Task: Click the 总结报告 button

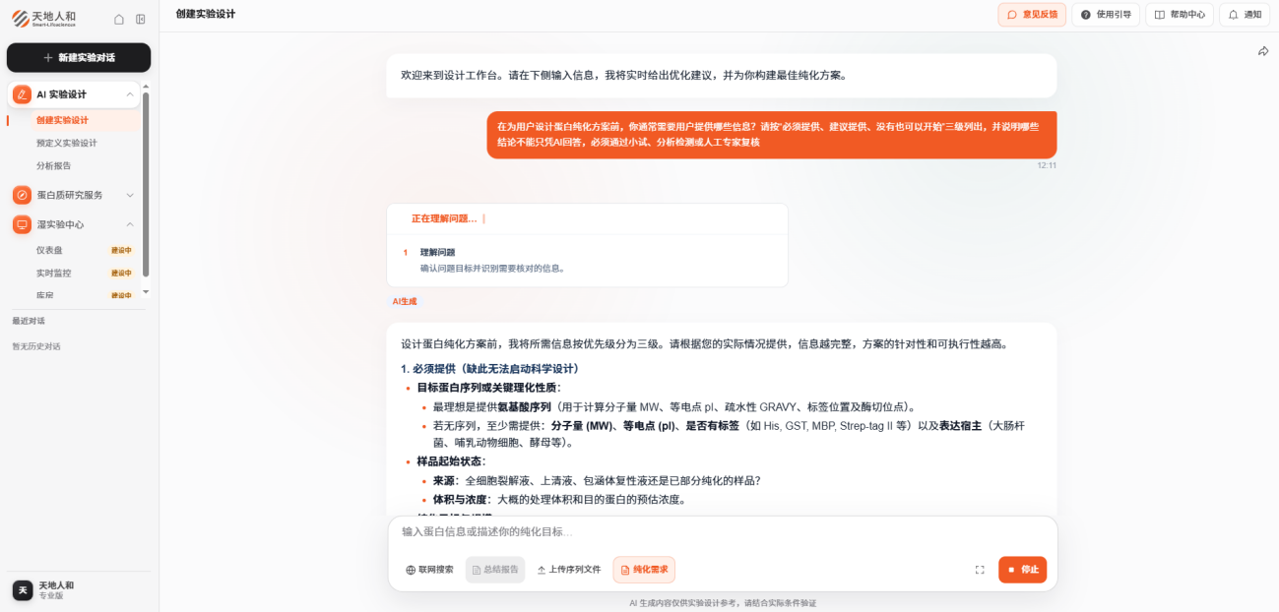Action: pos(495,570)
